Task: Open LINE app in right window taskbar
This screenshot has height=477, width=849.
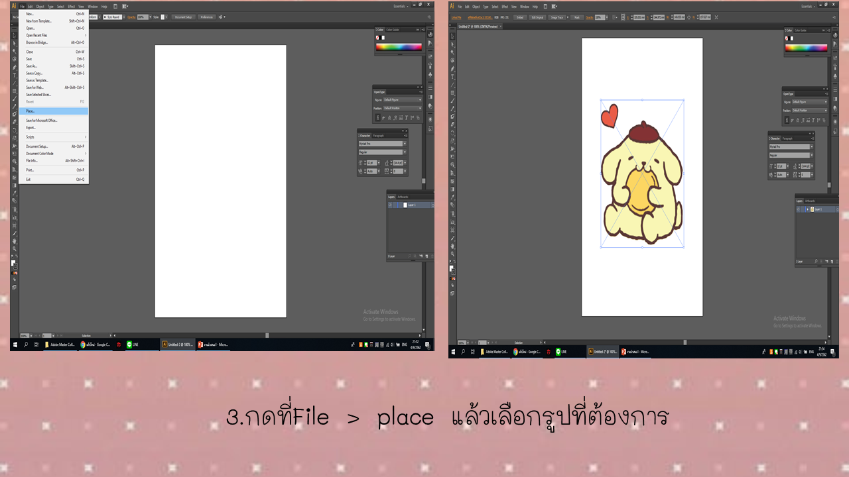Action: [560, 352]
